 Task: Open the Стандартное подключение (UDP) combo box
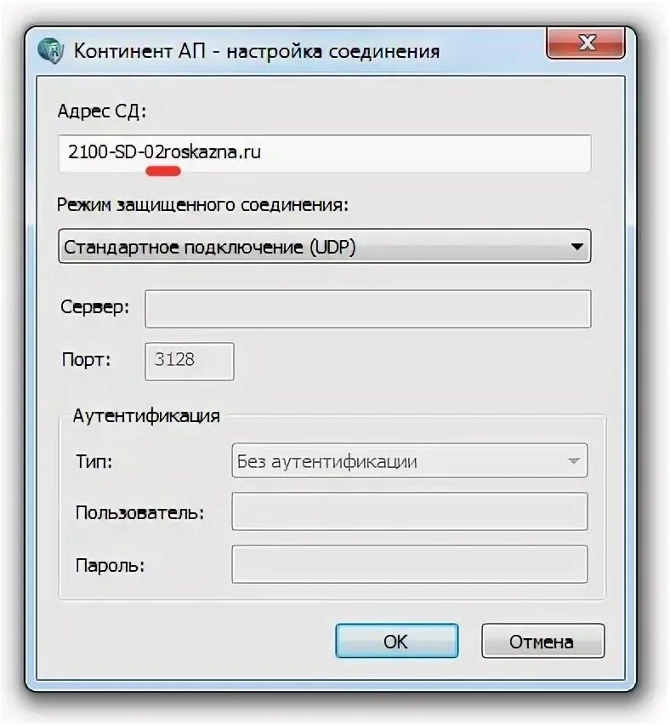(325, 247)
